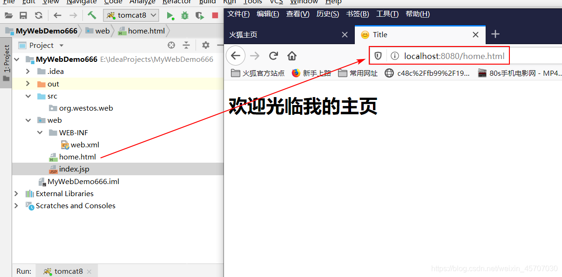Click the Firefox back button
Screen dimensions: 562x277
click(x=236, y=56)
